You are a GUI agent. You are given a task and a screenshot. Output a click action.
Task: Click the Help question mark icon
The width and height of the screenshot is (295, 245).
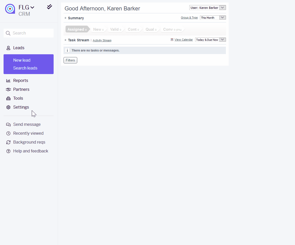(x=8, y=151)
